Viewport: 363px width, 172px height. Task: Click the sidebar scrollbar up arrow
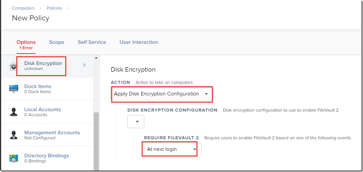(96, 57)
